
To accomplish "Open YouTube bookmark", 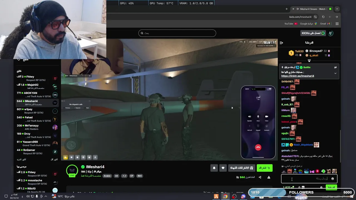I will (291, 24).
